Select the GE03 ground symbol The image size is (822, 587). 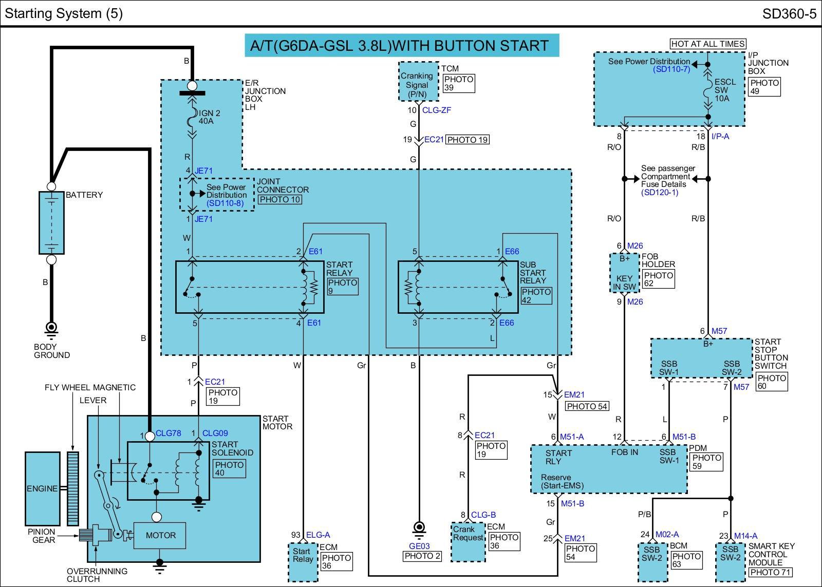tap(419, 529)
